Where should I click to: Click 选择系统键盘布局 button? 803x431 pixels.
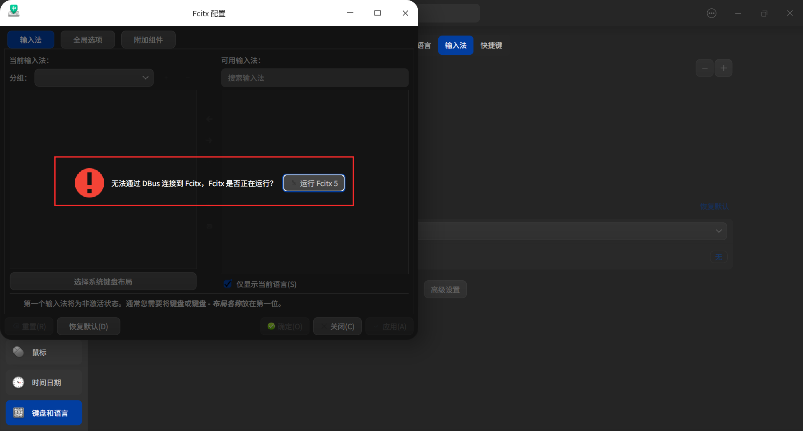pyautogui.click(x=103, y=281)
